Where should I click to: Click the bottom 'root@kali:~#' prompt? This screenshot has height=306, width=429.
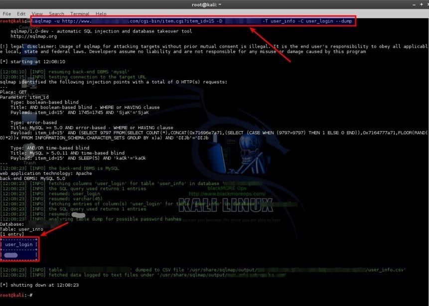click(x=16, y=295)
